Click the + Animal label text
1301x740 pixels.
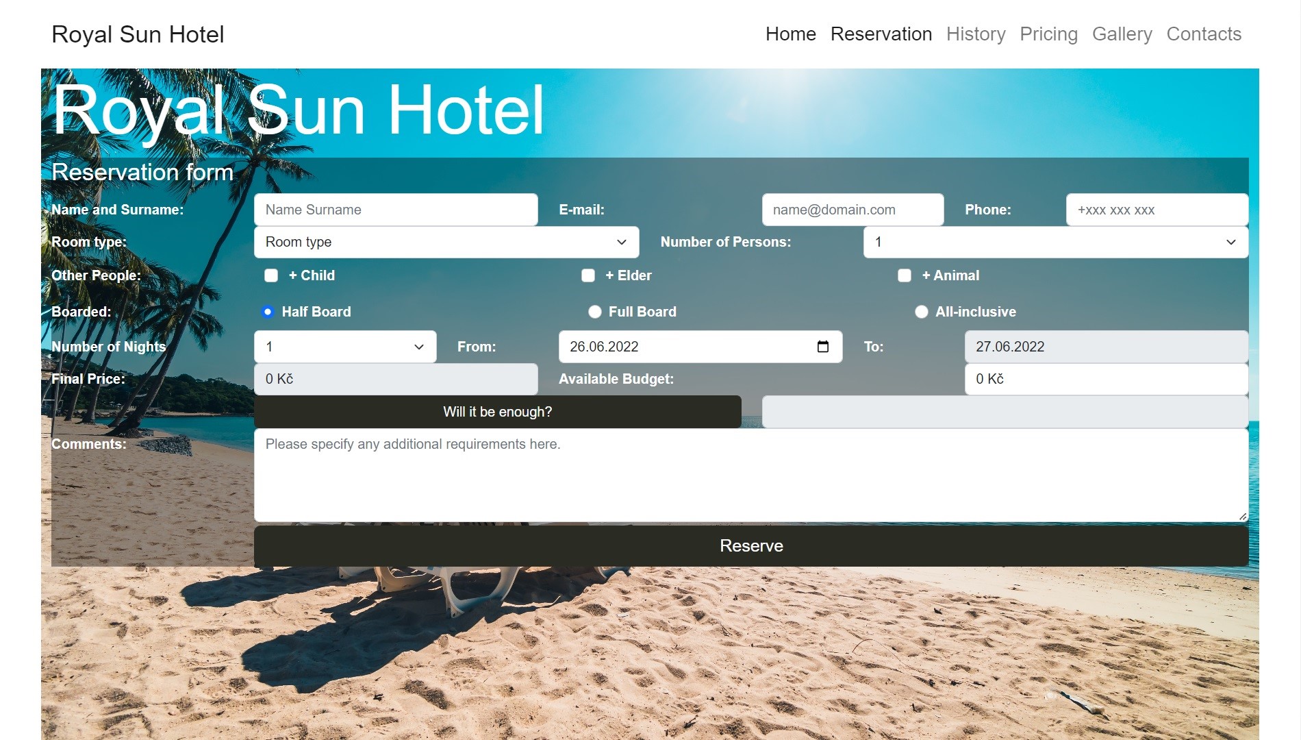950,275
